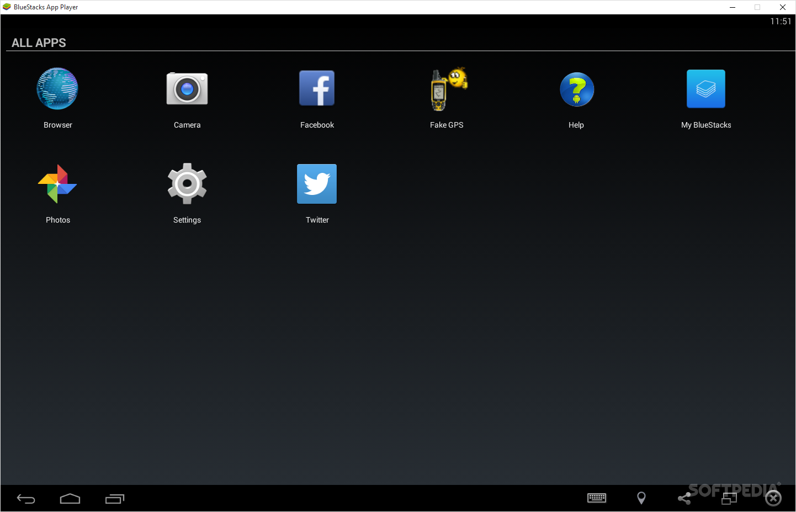The image size is (796, 512).
Task: Click the Help label text
Action: click(x=576, y=125)
